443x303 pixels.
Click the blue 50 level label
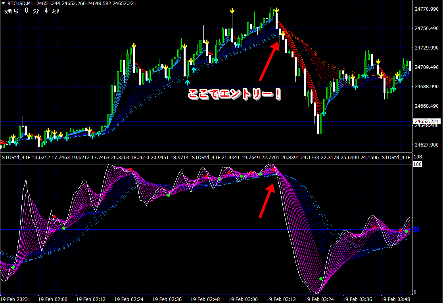pyautogui.click(x=416, y=230)
